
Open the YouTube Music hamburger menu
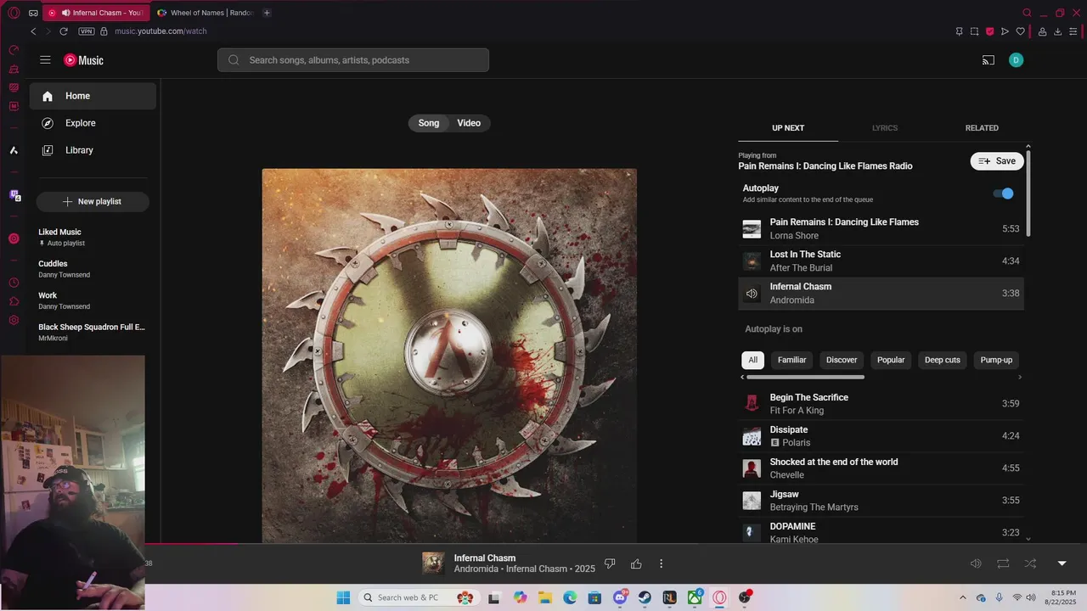click(45, 60)
